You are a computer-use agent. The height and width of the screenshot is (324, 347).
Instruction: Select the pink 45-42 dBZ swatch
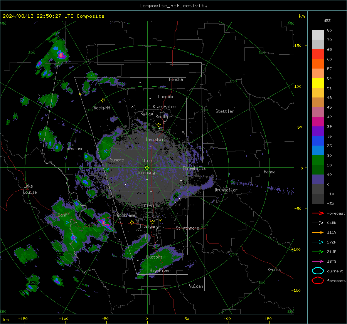[318, 112]
